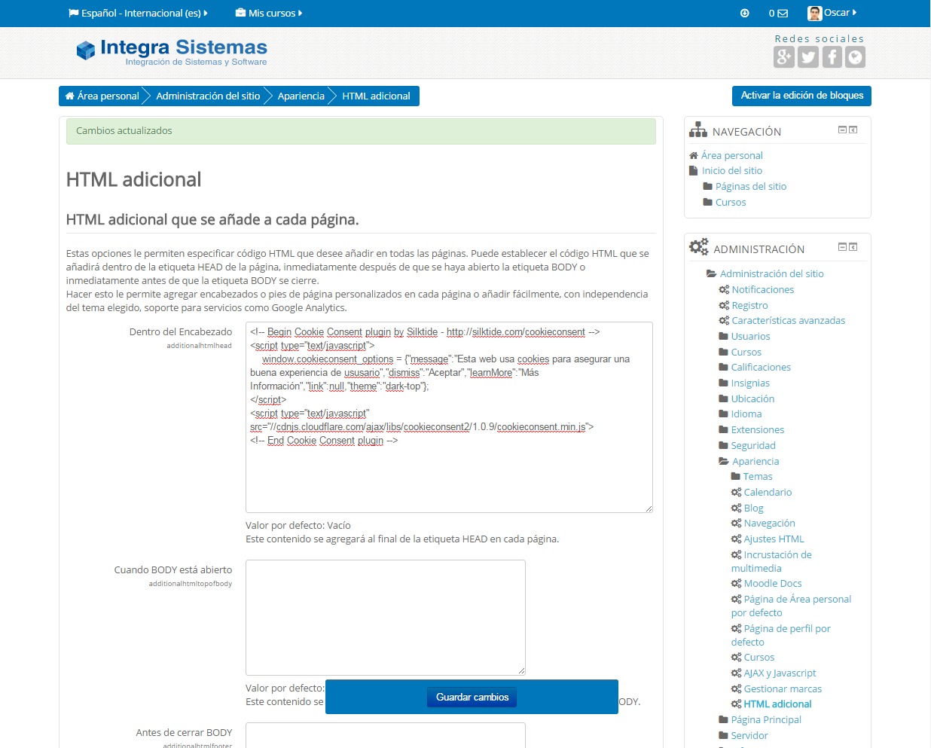Click resize handle of Dentro del Encabezado textarea
Image resolution: width=931 pixels, height=748 pixels.
pyautogui.click(x=649, y=508)
